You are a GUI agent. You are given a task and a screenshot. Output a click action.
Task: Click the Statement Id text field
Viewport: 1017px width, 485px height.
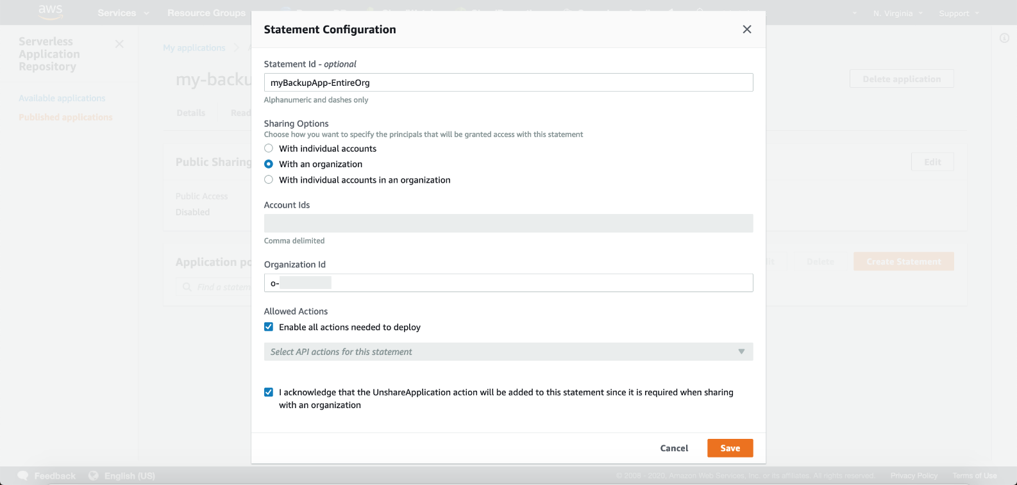point(508,83)
